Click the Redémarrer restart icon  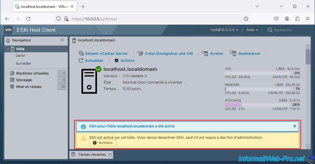click(233, 53)
